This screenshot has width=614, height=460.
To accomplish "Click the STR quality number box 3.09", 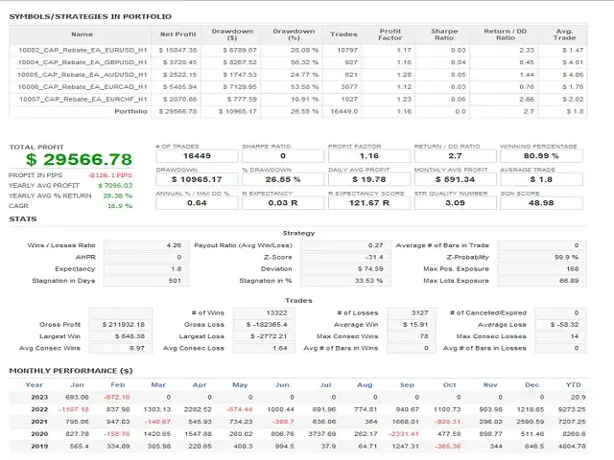I will click(x=455, y=203).
